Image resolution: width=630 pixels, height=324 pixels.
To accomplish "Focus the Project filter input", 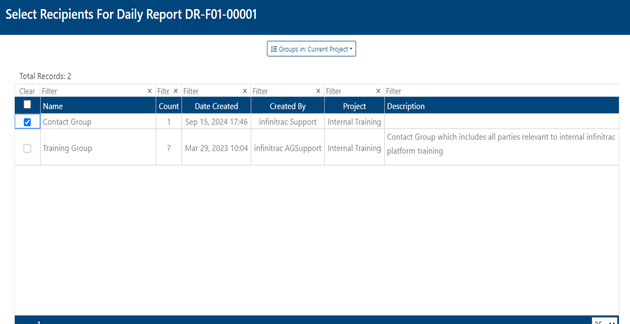I will tap(350, 91).
